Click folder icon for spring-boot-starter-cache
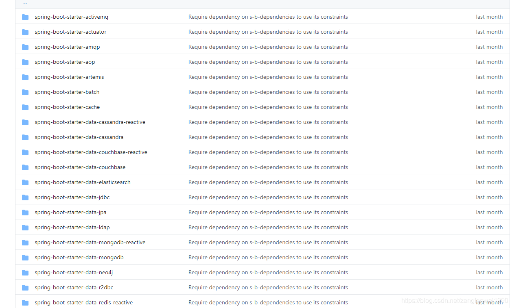The image size is (512, 308). tap(25, 107)
